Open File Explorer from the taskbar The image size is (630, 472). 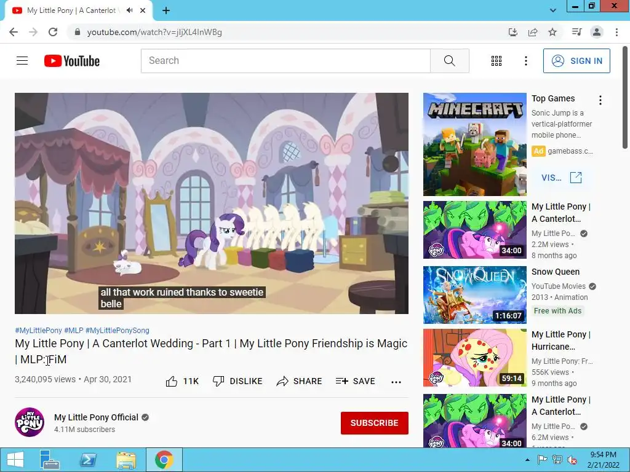tap(126, 460)
